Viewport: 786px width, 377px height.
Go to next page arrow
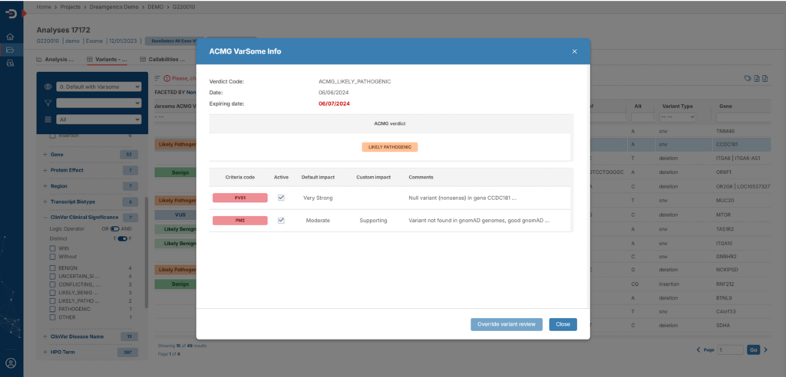(x=765, y=349)
